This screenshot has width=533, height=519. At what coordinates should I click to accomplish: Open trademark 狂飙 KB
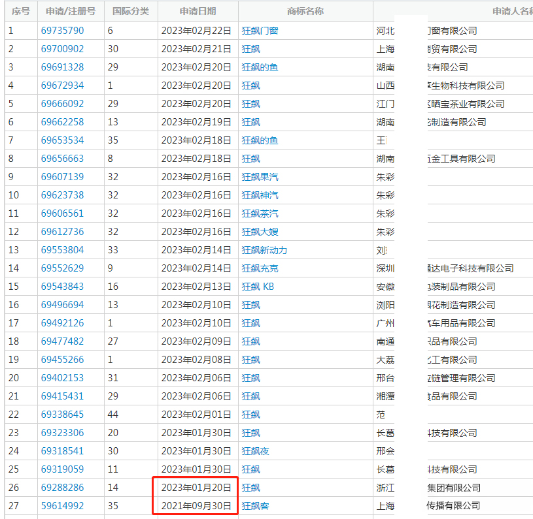pos(258,287)
